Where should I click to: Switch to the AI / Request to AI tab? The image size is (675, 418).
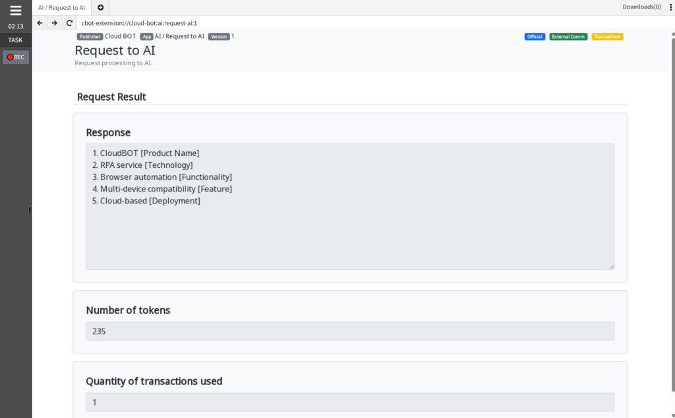[61, 8]
